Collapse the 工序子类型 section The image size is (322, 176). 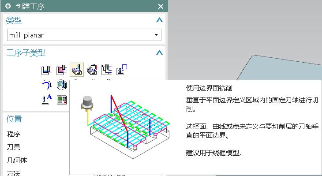click(x=159, y=52)
